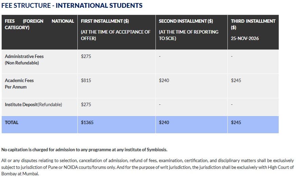The width and height of the screenshot is (296, 177).
Task: Select the $1365 total first installment
Action: point(87,122)
